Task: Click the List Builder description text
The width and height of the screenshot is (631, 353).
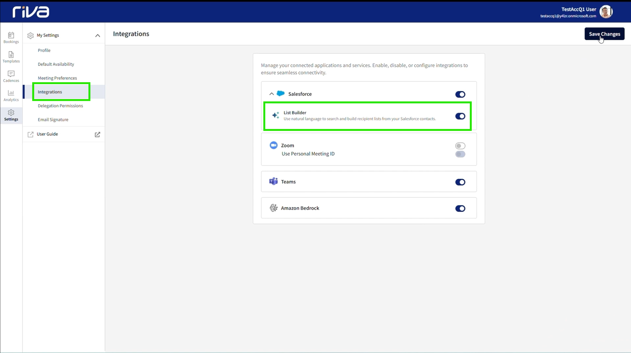Action: point(360,119)
